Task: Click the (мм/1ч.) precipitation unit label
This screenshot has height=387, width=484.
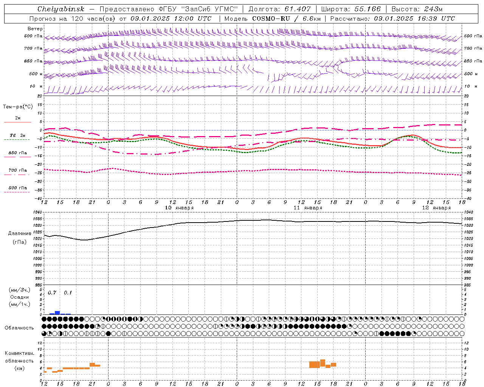Action: point(20,304)
